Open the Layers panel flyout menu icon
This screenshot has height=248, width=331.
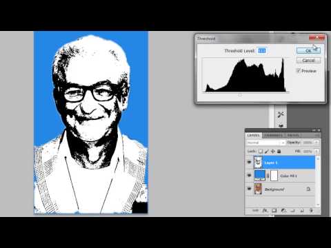click(x=317, y=135)
